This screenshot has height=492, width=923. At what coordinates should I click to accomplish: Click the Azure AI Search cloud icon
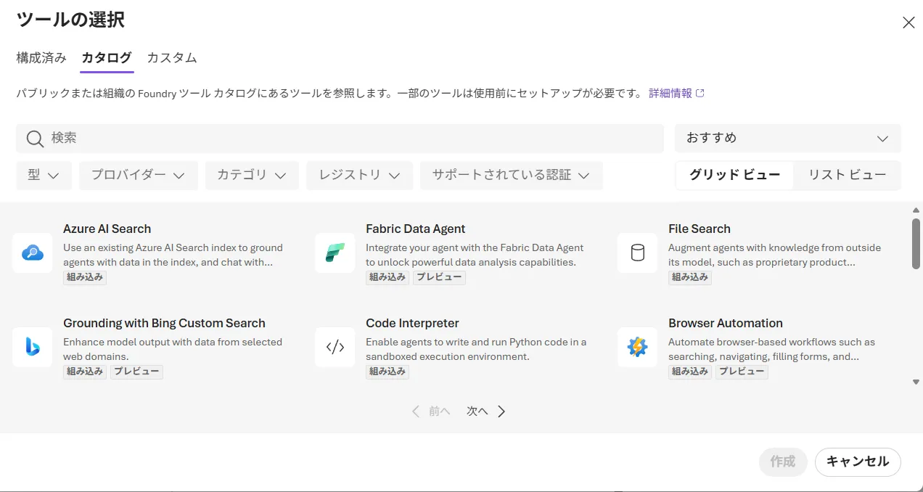click(33, 253)
